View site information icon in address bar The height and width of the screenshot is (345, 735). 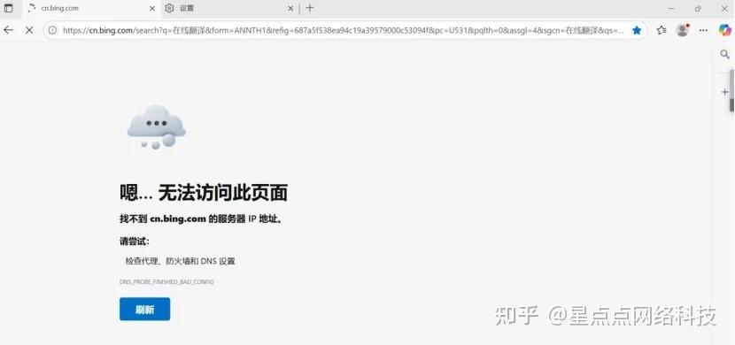(52, 30)
